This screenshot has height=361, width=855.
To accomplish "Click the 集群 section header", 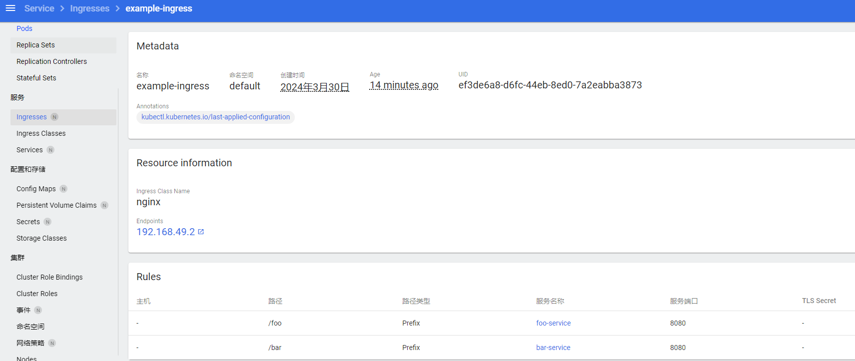I will pyautogui.click(x=17, y=258).
